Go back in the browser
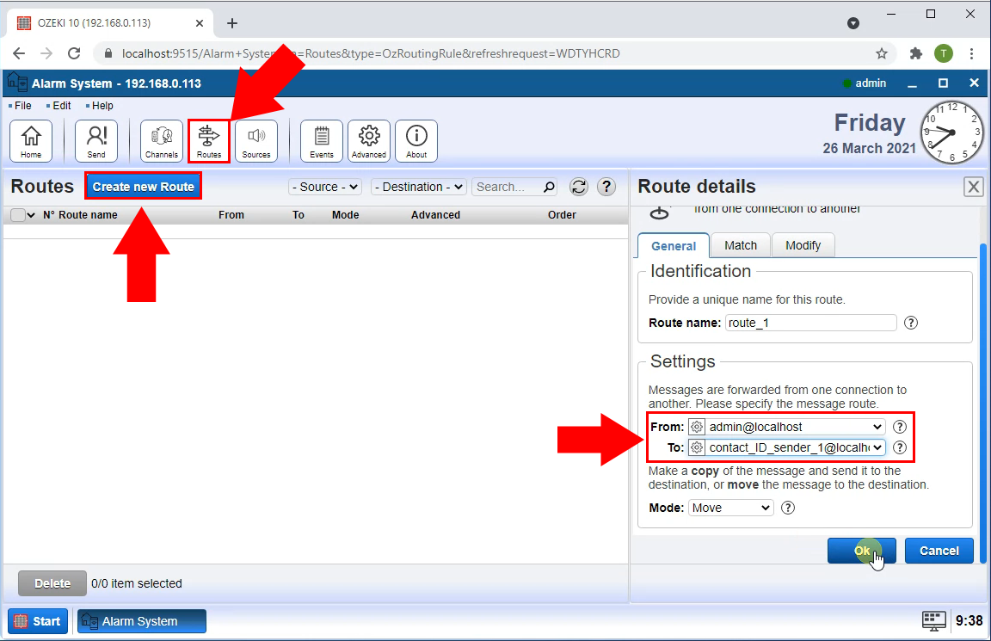 tap(19, 53)
